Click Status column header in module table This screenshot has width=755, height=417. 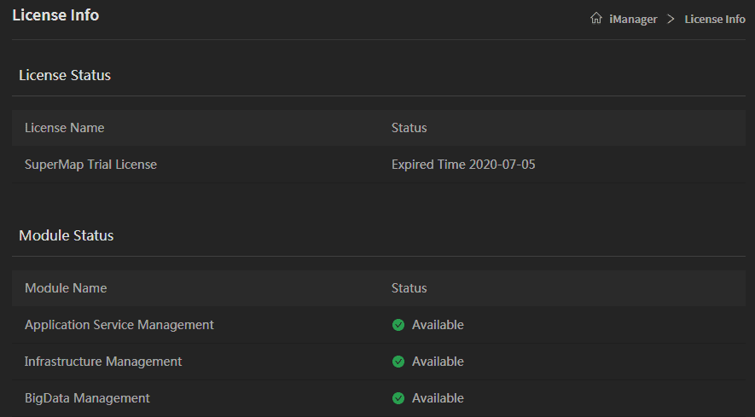click(409, 288)
